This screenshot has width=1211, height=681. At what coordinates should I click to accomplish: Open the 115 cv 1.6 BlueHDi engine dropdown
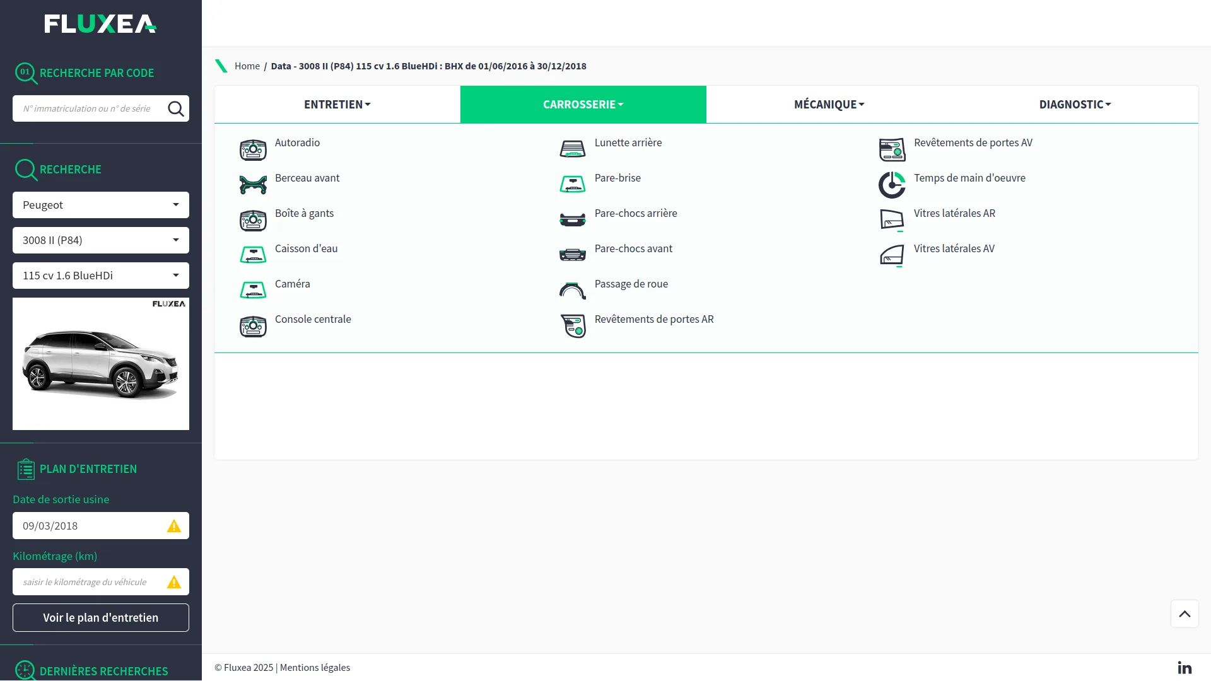click(101, 276)
